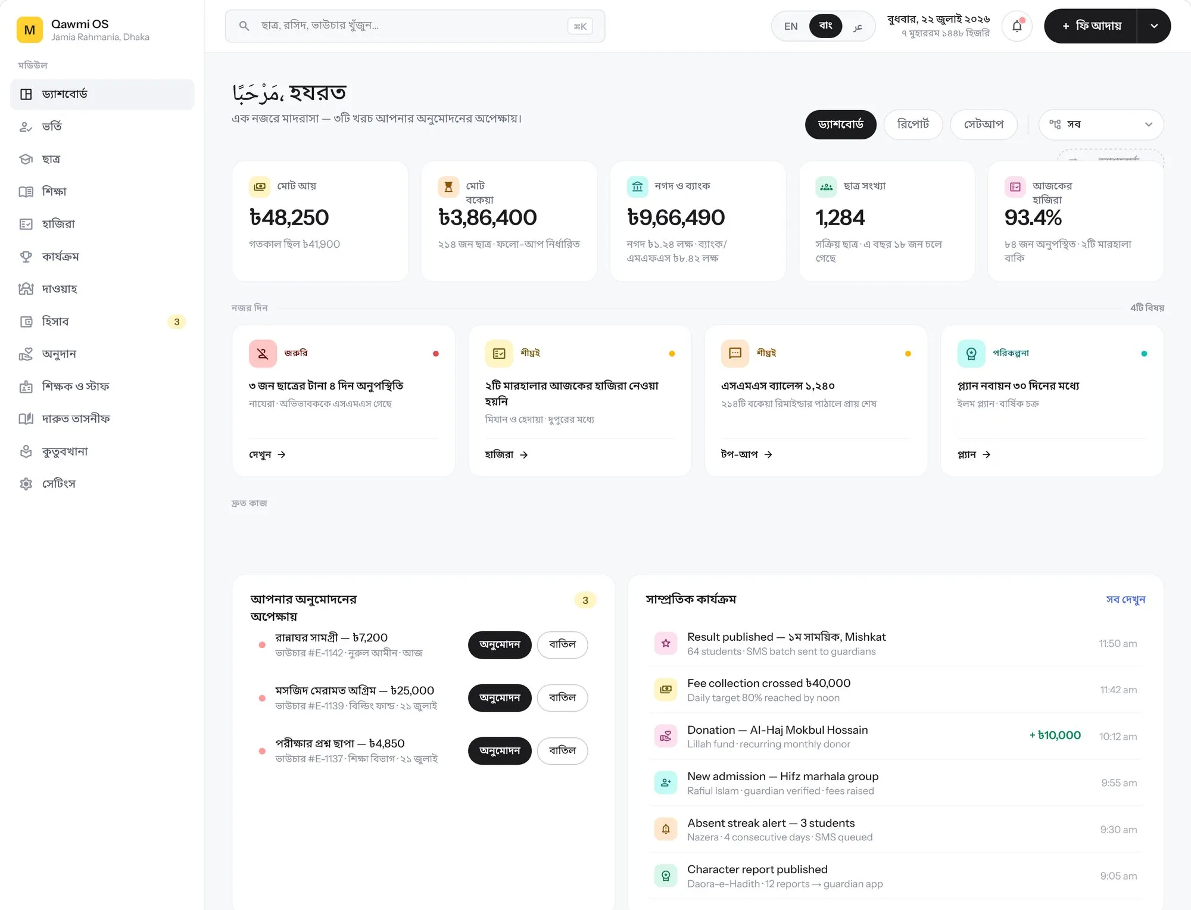Open দারুত তাসনীফ sidebar icon

pyautogui.click(x=26, y=419)
